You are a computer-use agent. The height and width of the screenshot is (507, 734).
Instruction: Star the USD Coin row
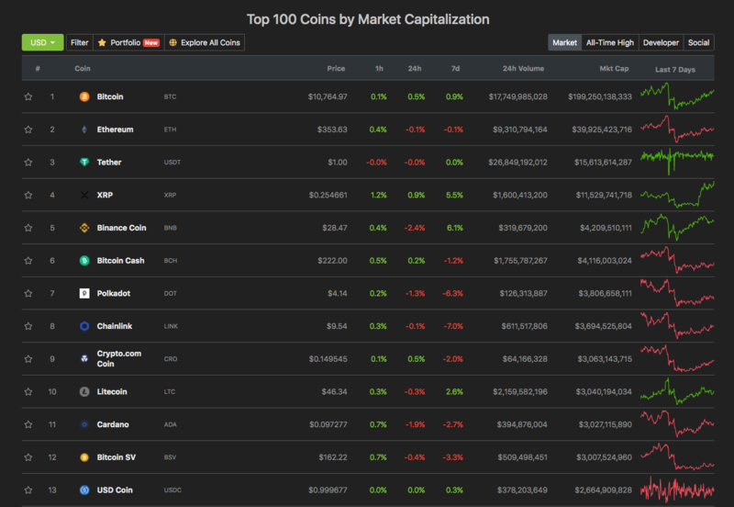click(28, 490)
